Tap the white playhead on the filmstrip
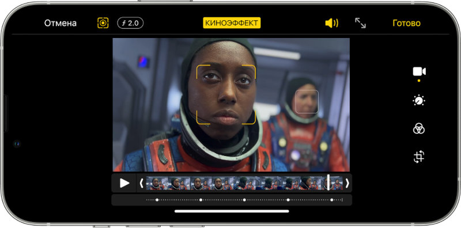 [x=328, y=183]
